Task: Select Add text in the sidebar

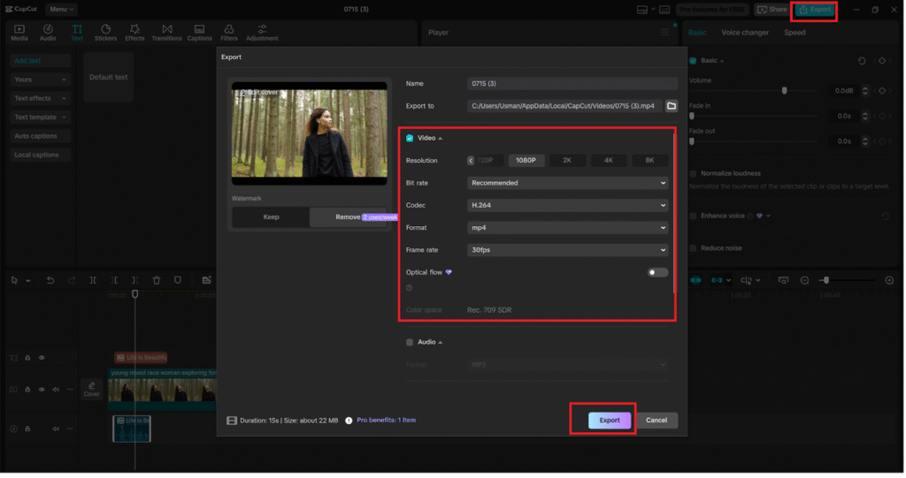Action: [x=40, y=61]
